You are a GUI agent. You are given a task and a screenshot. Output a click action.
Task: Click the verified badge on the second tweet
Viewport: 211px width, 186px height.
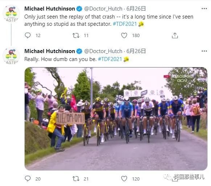click(79, 51)
